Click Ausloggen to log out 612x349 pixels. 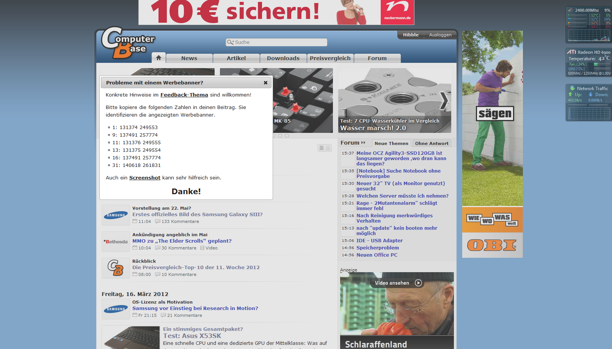pyautogui.click(x=440, y=35)
